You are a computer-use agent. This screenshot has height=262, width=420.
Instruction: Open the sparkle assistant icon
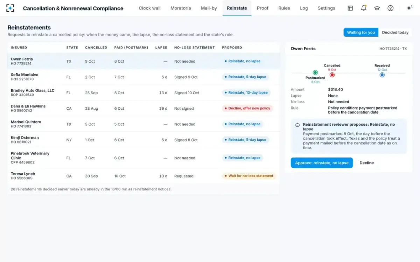409,8
